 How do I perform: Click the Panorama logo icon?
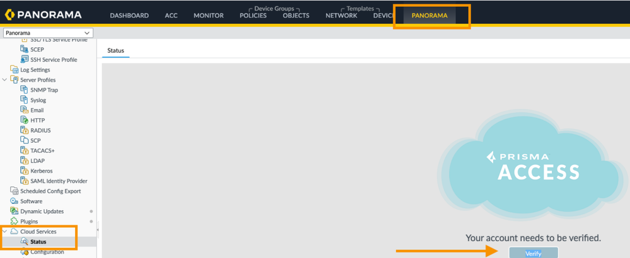pyautogui.click(x=10, y=15)
